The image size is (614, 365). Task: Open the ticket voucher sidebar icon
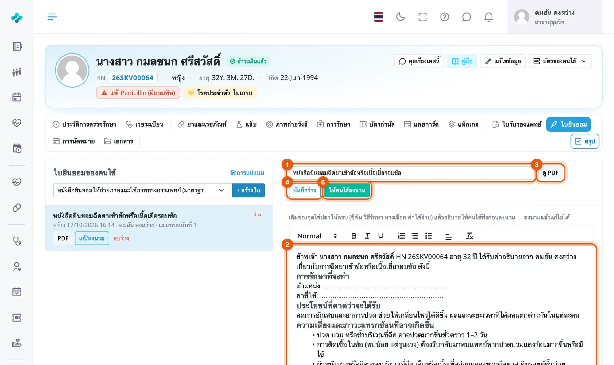click(x=17, y=318)
